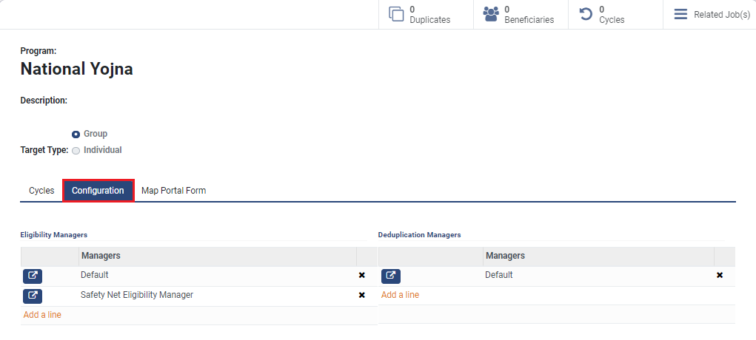Click the Duplicates stat icon
This screenshot has height=340, width=756.
pyautogui.click(x=397, y=14)
